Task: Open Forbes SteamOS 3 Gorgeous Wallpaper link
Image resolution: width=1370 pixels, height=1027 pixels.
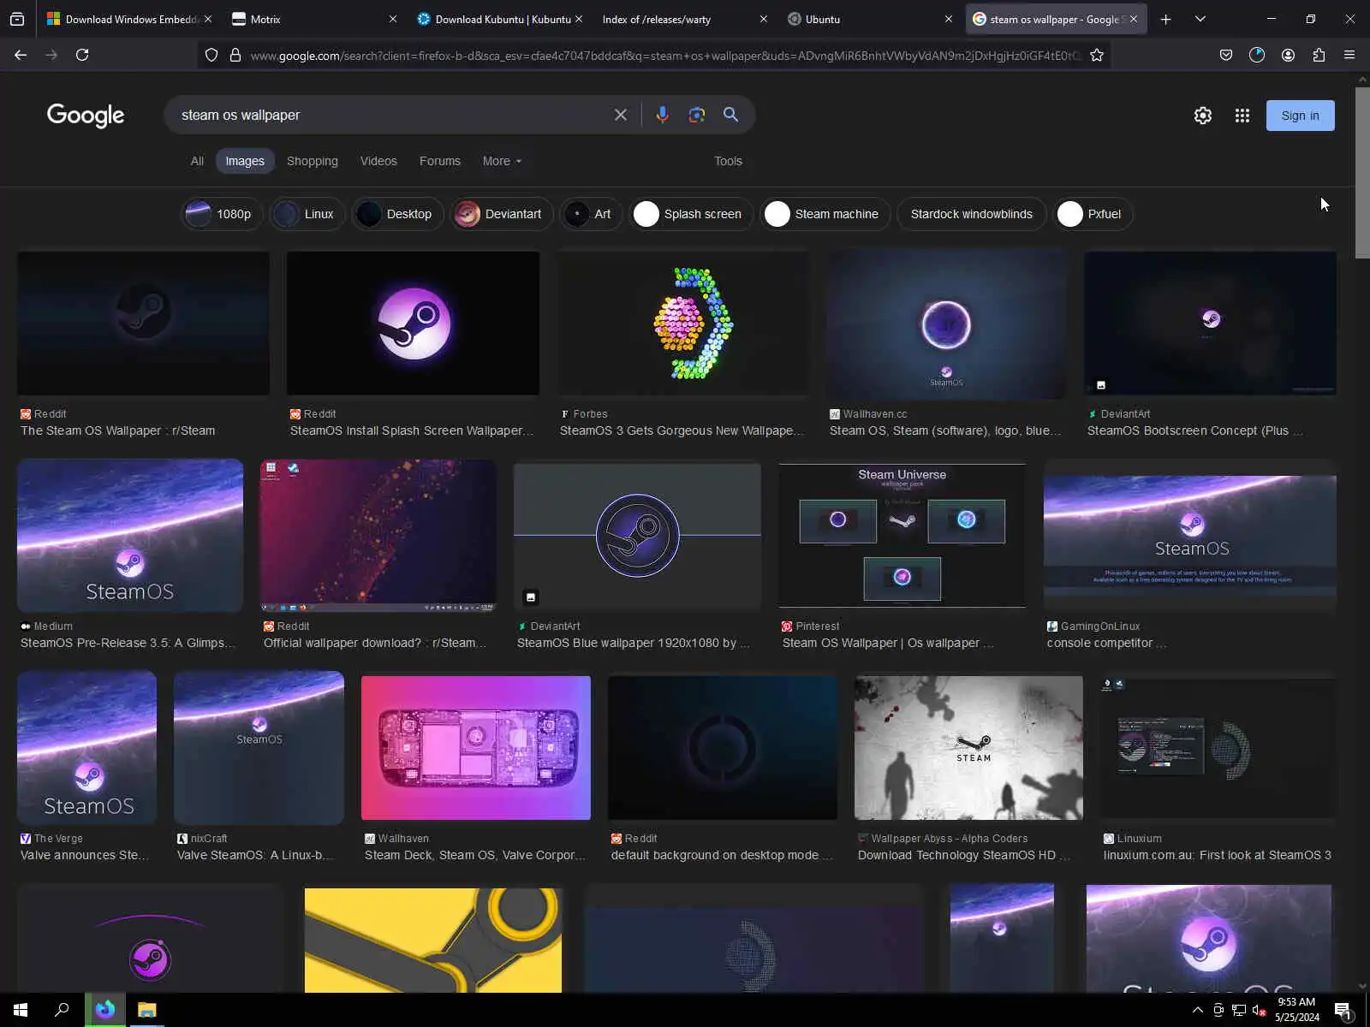Action: tap(682, 430)
